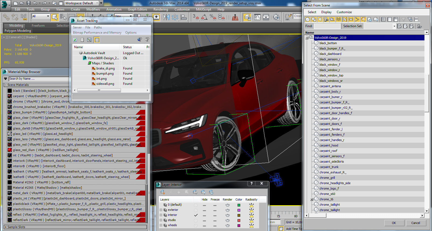Open the Layer Manager toolbar icon
Image resolution: width=432 pixels, height=231 pixels.
pyautogui.click(x=247, y=17)
